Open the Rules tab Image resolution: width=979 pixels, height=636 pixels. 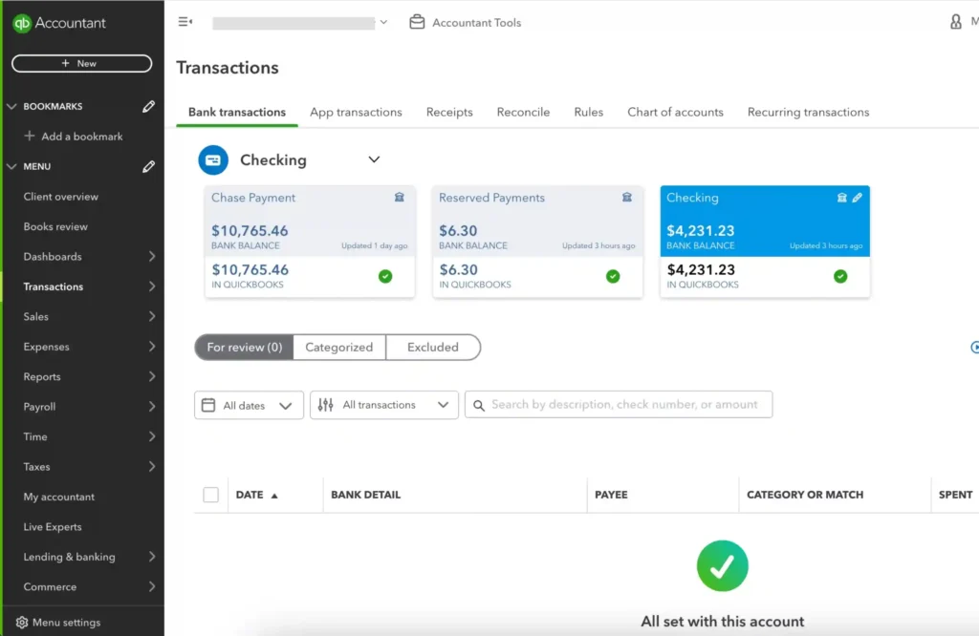(x=588, y=113)
